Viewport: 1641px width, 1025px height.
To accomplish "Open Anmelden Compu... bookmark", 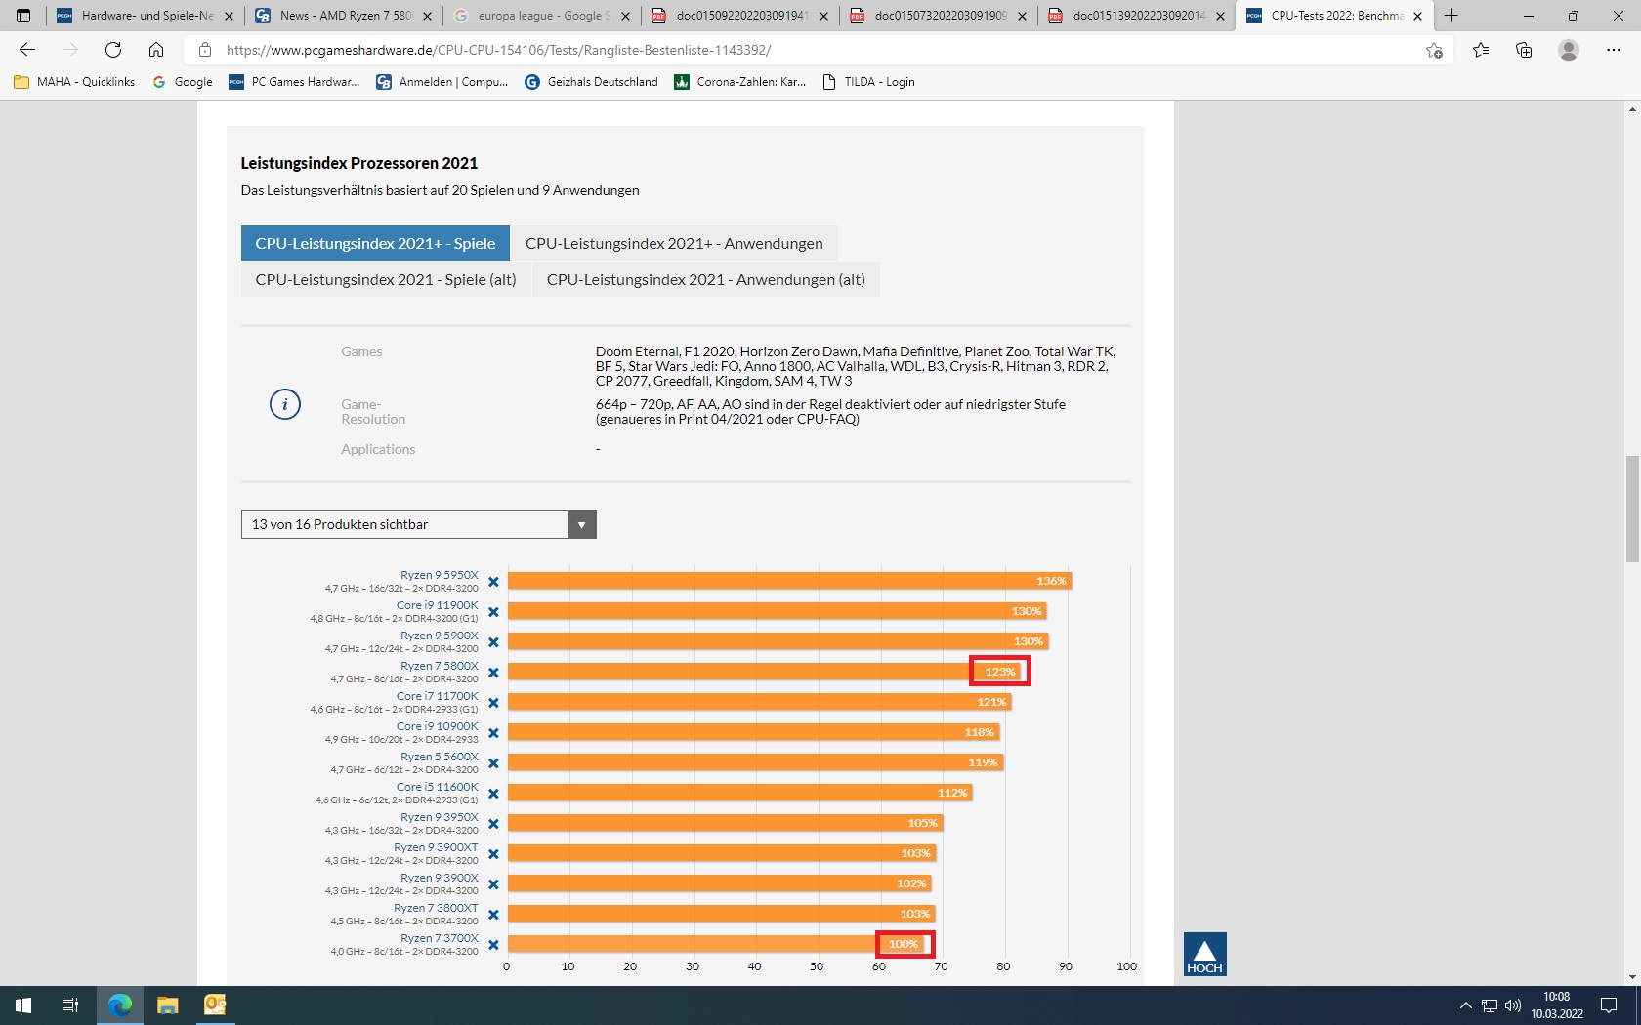I will (442, 82).
